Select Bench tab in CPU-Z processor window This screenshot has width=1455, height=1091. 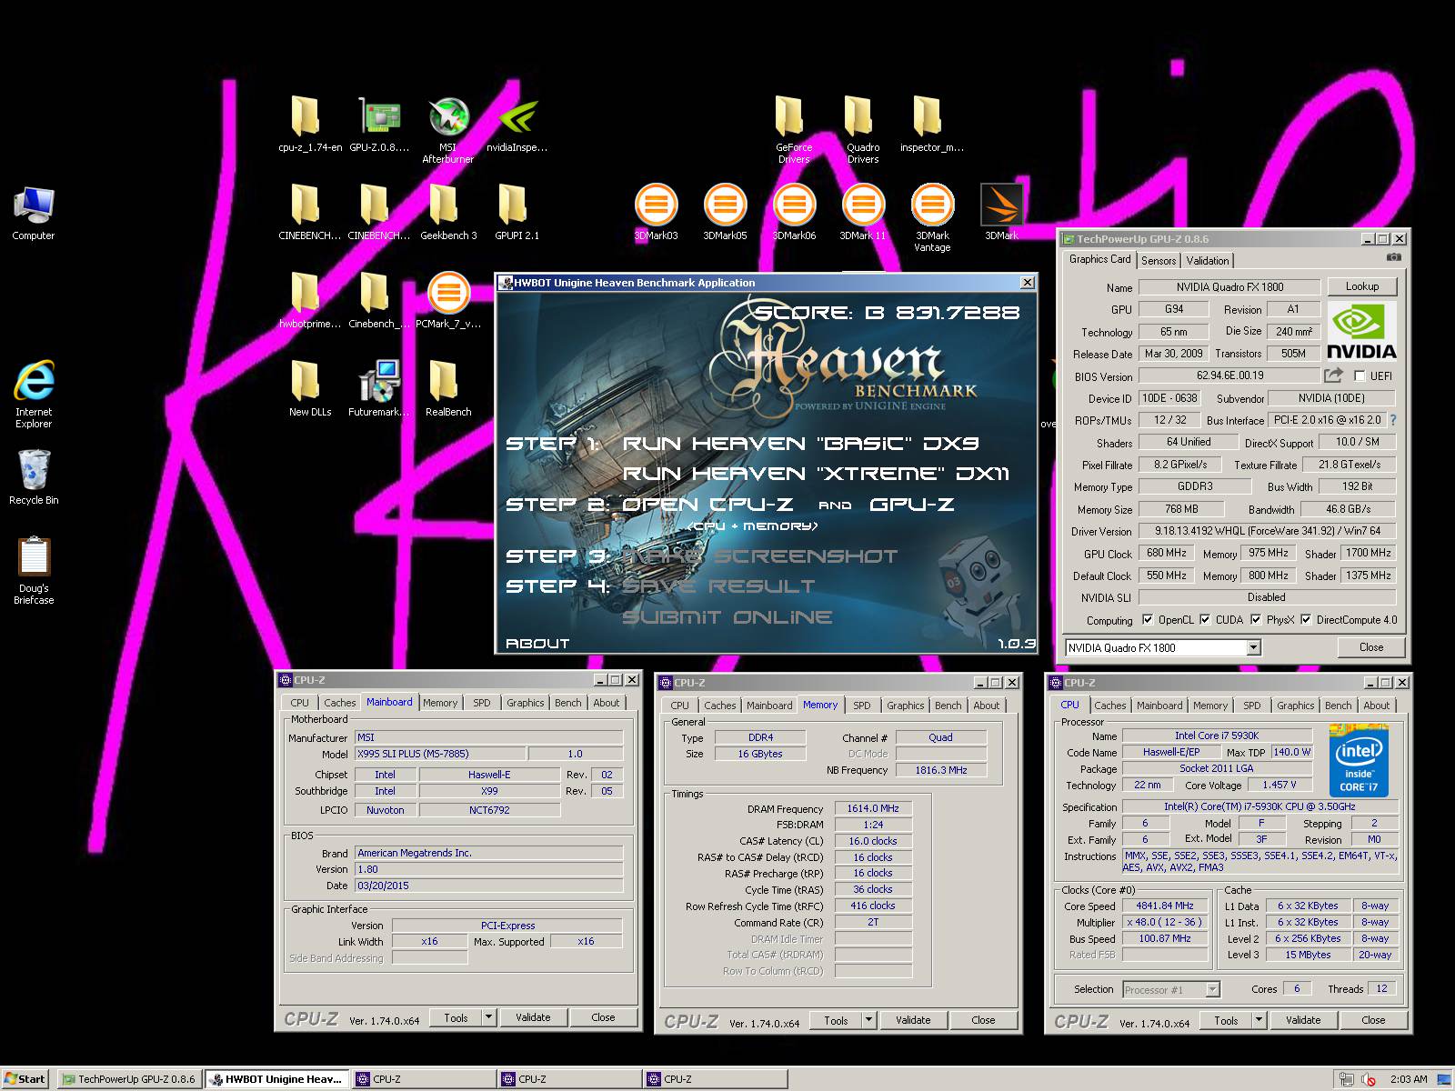pos(1338,706)
